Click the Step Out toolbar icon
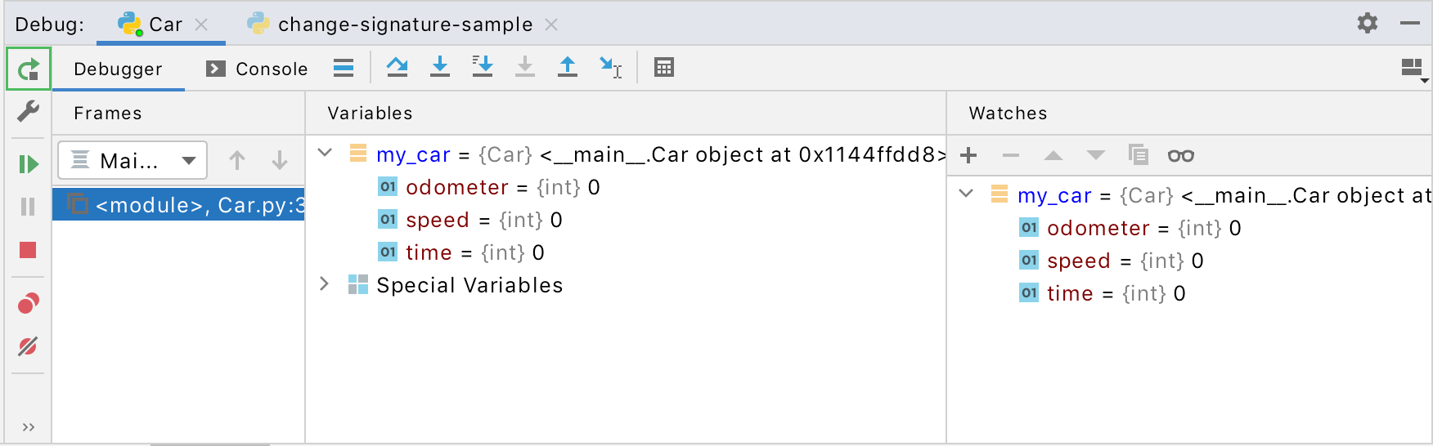 pyautogui.click(x=568, y=68)
